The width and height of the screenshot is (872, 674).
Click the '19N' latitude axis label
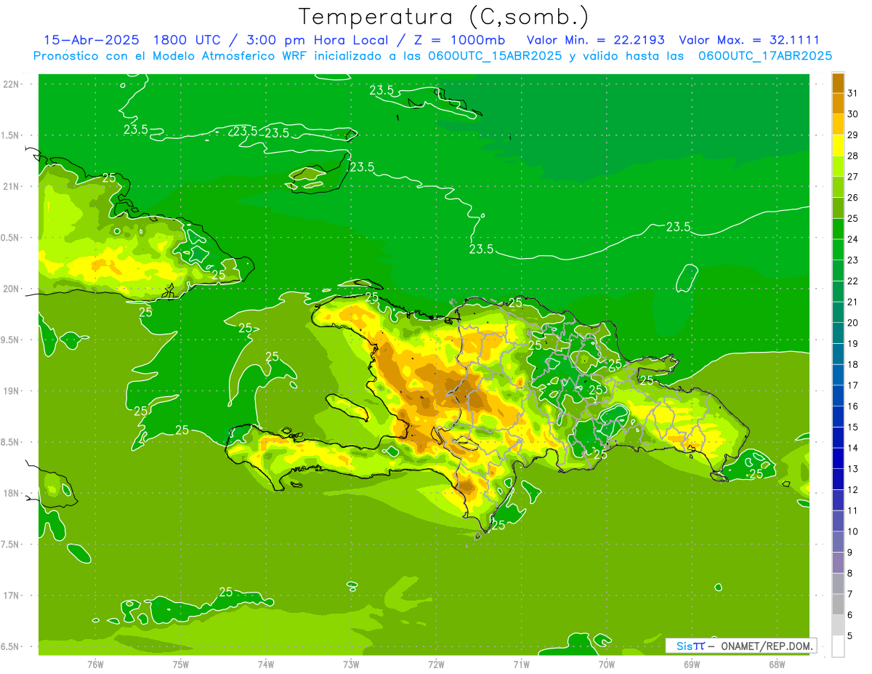pyautogui.click(x=10, y=391)
